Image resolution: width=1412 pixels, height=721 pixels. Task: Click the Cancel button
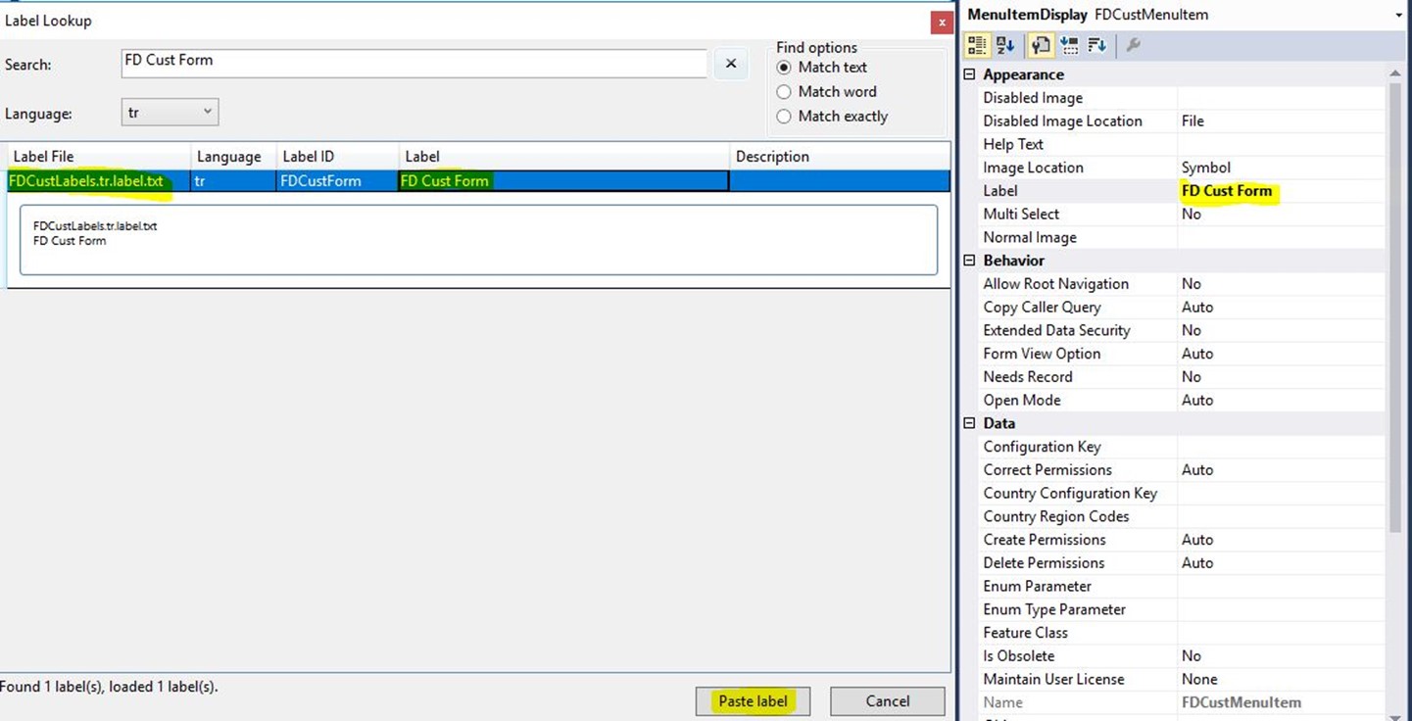coord(888,701)
